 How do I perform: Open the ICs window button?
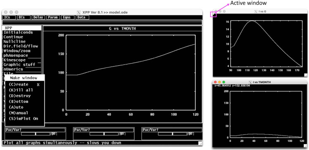tap(9, 17)
